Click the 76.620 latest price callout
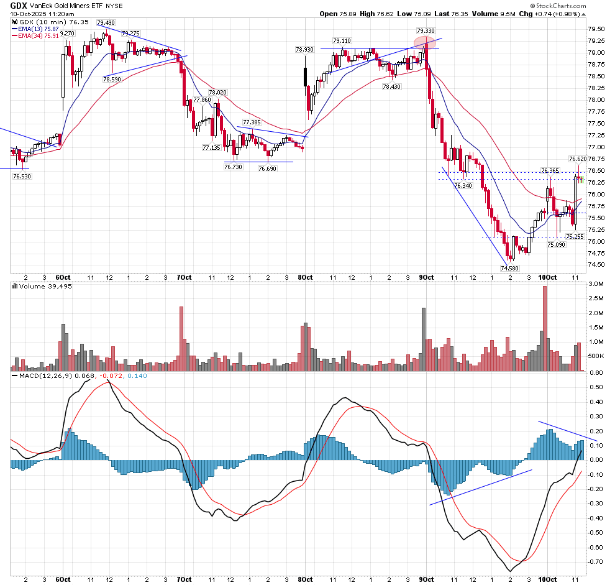This screenshot has width=615, height=585. pyautogui.click(x=577, y=159)
